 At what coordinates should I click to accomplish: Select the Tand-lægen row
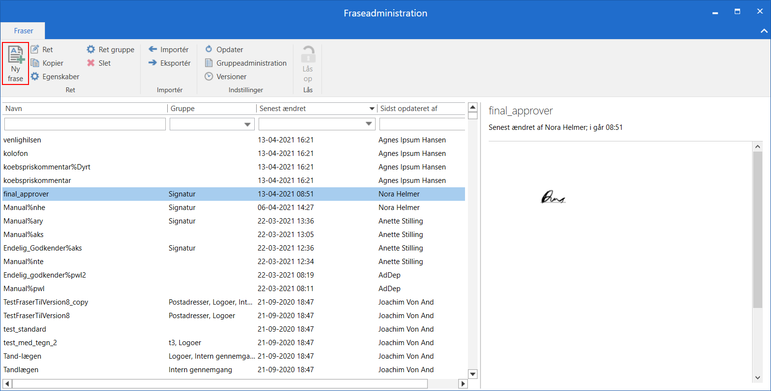[233, 356]
